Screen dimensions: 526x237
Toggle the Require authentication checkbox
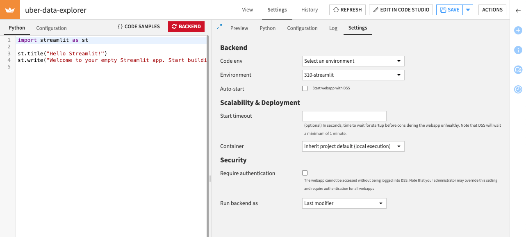305,173
